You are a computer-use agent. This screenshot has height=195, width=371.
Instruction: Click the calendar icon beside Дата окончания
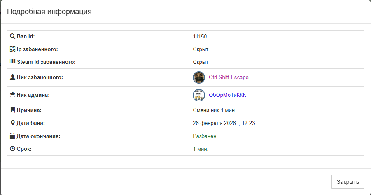(12, 136)
